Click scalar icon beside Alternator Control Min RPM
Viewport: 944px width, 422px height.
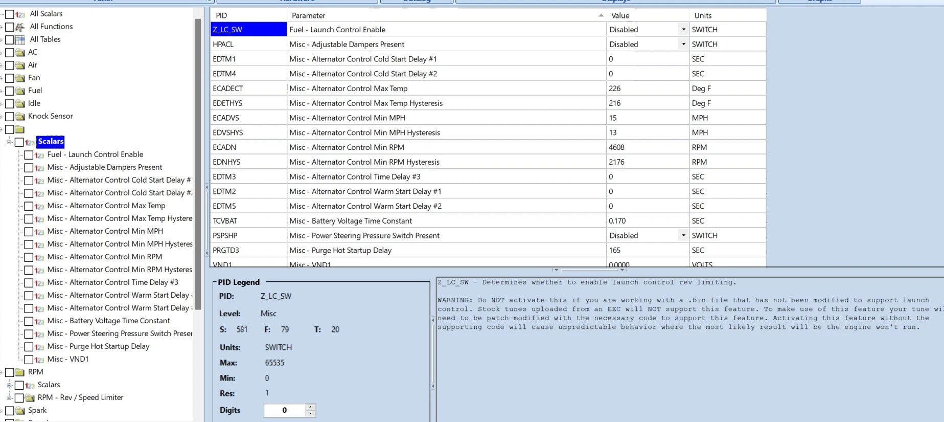coord(39,257)
